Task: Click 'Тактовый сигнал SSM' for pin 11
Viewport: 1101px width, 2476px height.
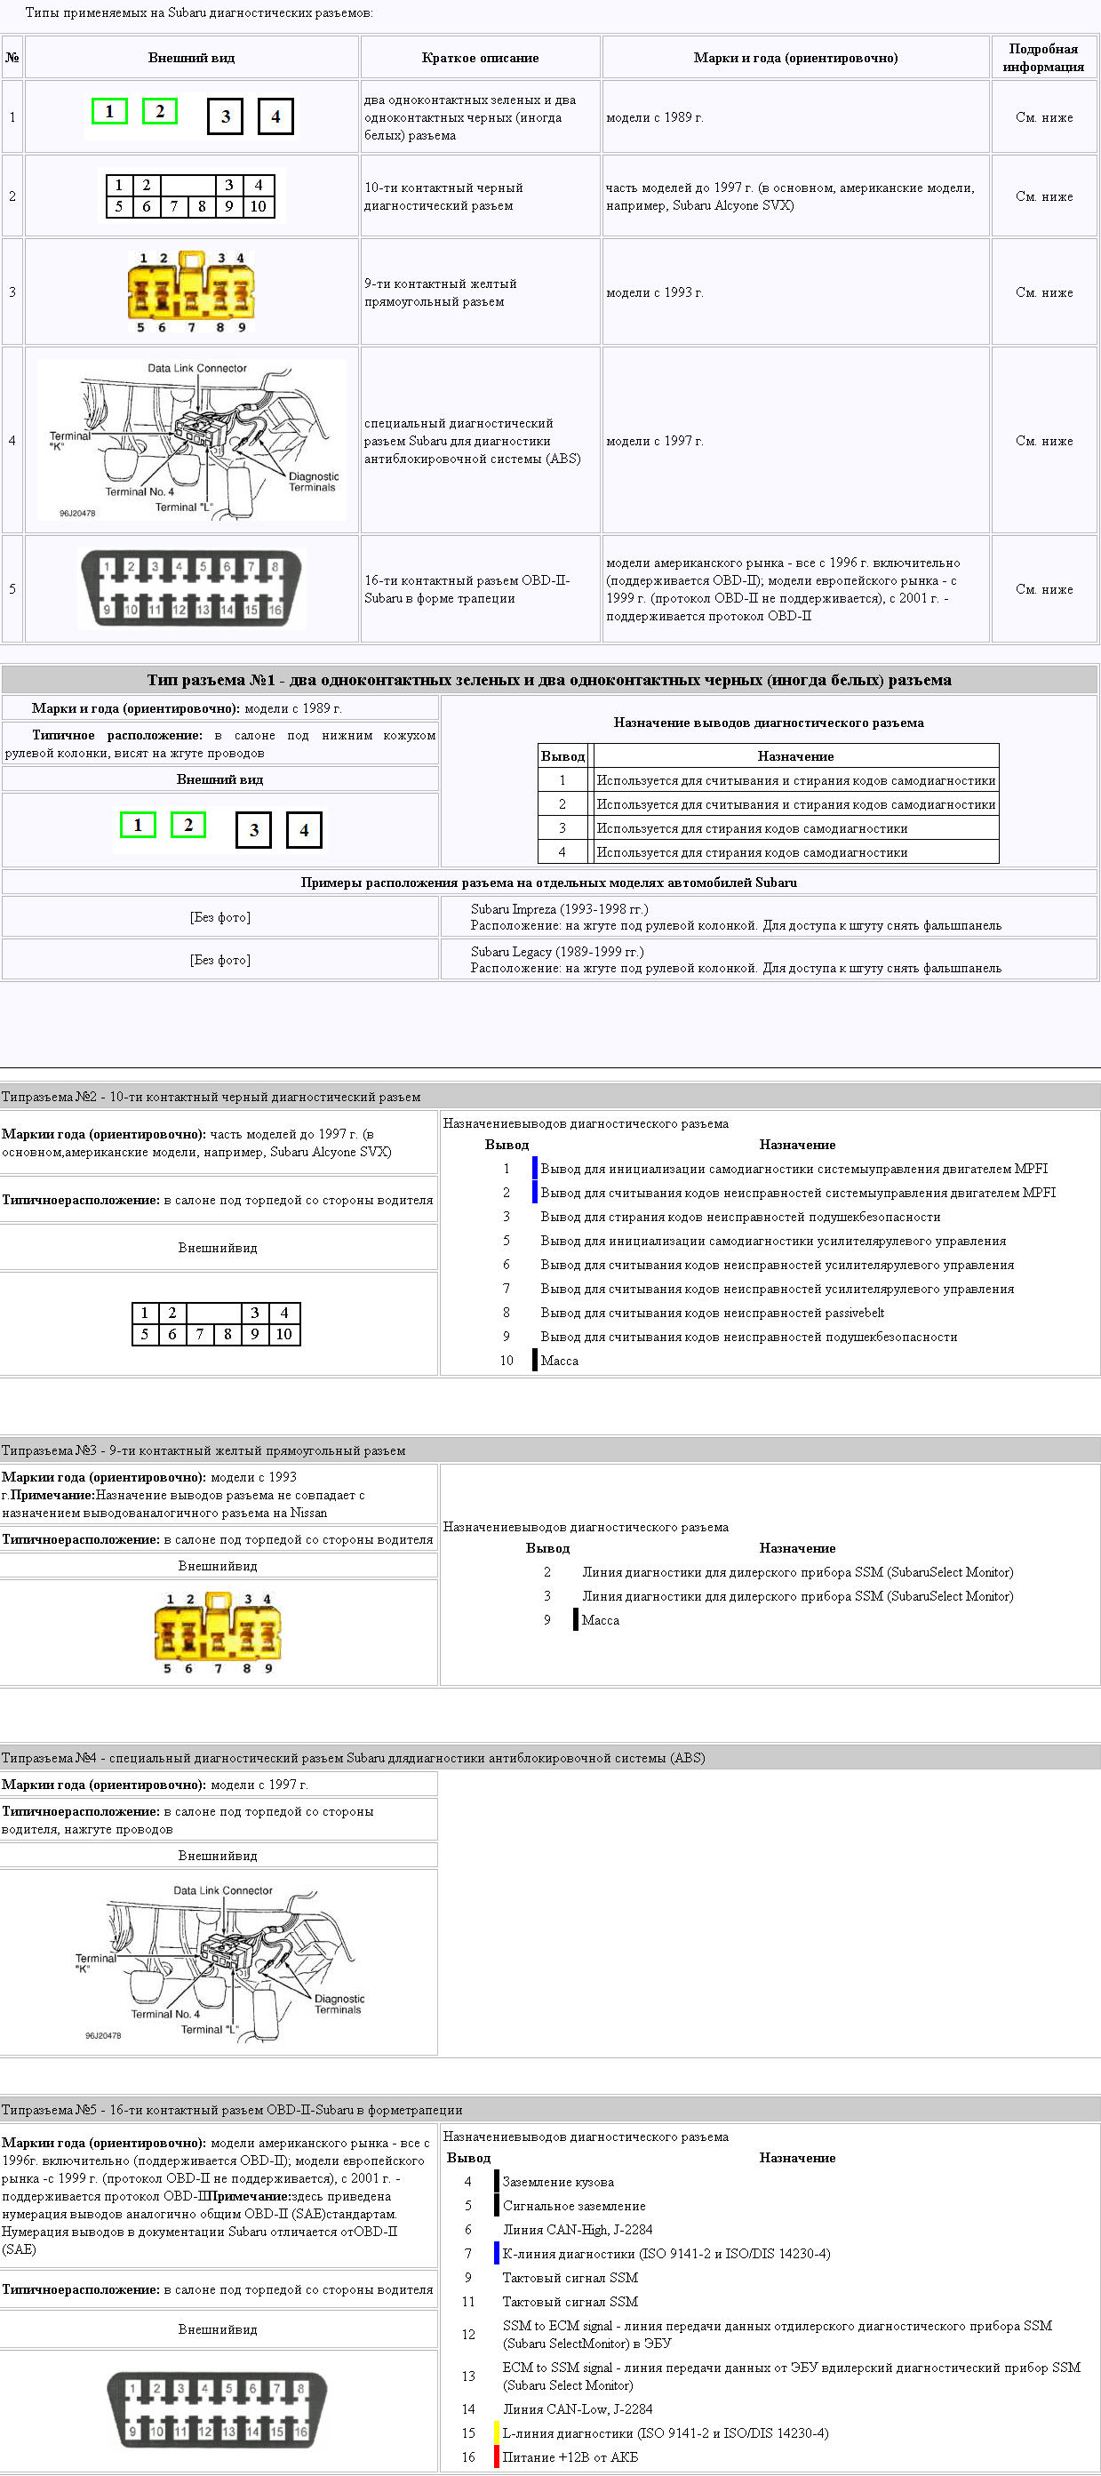Action: pyautogui.click(x=570, y=2301)
